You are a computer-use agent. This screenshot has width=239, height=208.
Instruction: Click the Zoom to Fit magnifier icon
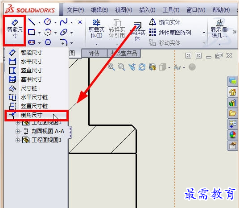click(111, 67)
